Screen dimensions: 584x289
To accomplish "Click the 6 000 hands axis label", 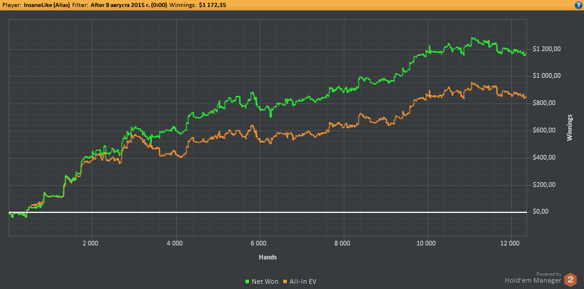I will tap(258, 243).
